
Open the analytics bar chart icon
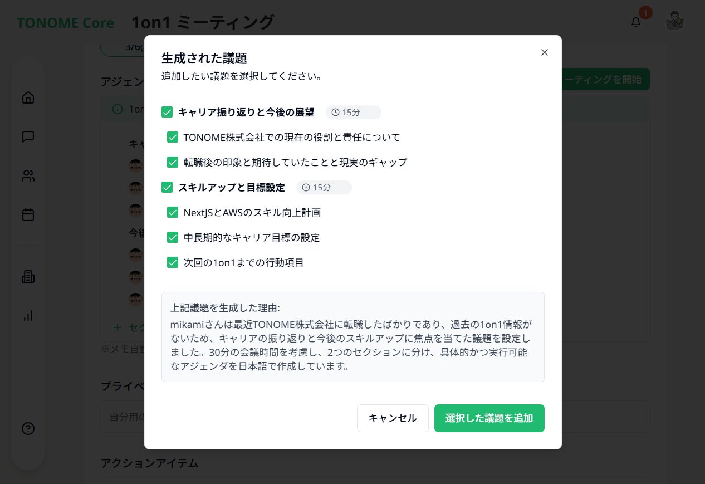click(28, 316)
